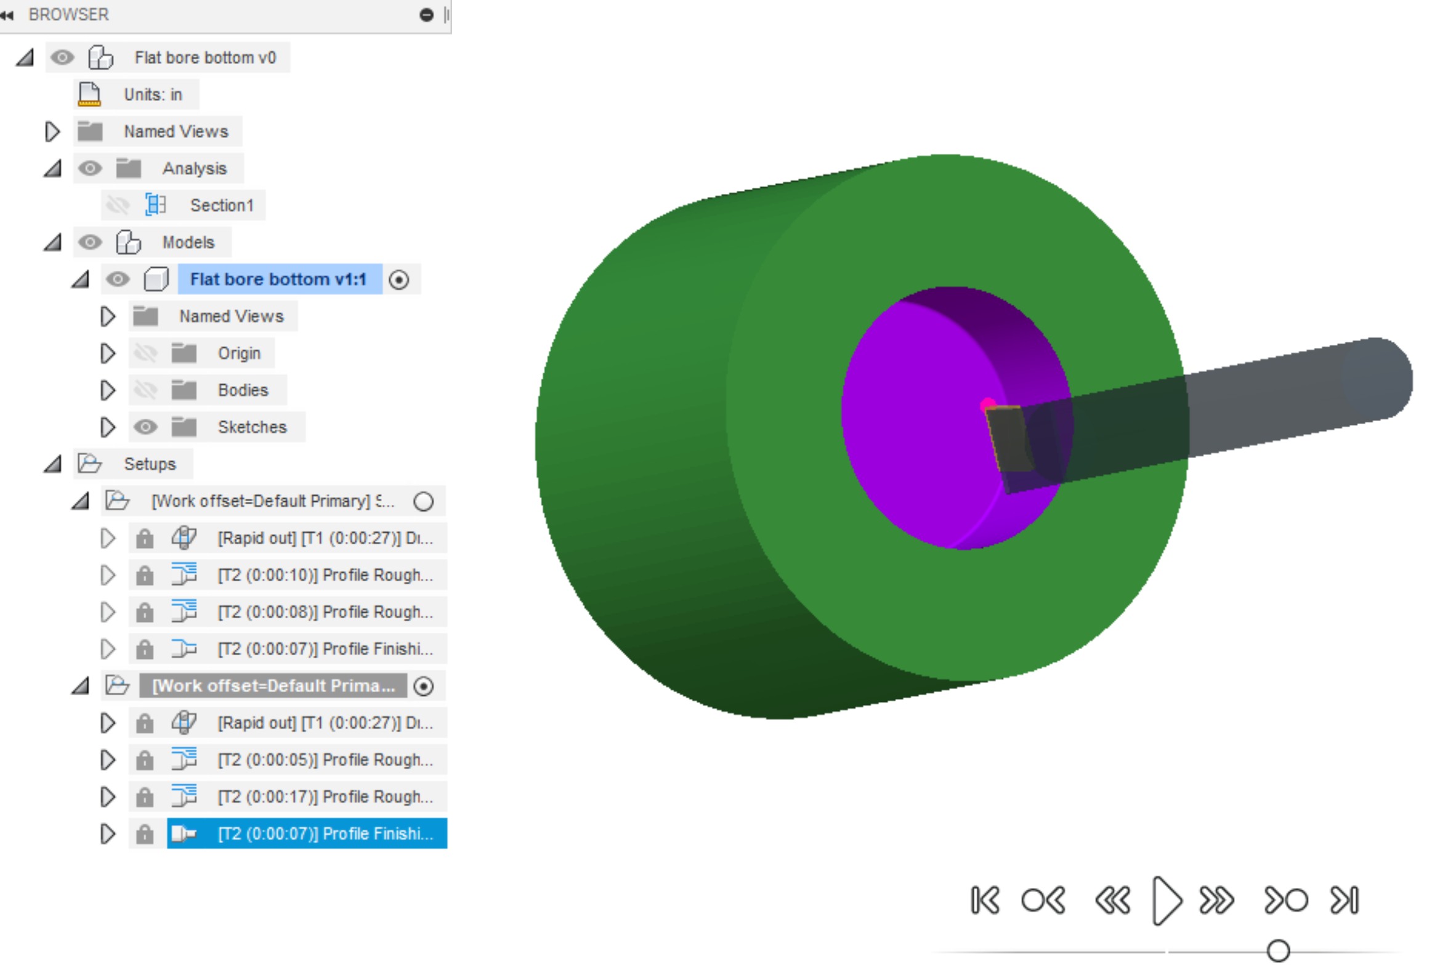Click the browser panel minus (pin) icon
This screenshot has height=971, width=1456.
tap(427, 15)
